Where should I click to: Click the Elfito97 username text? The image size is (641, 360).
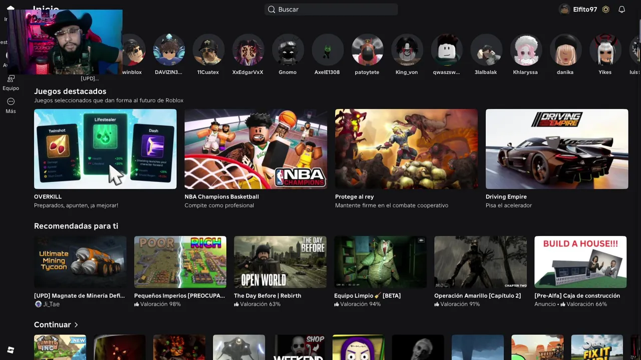(585, 9)
